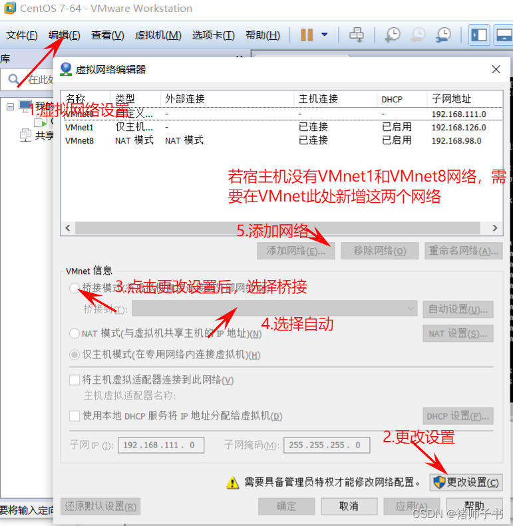Toggle the library sidebar view icon
This screenshot has height=526, width=513.
click(479, 35)
